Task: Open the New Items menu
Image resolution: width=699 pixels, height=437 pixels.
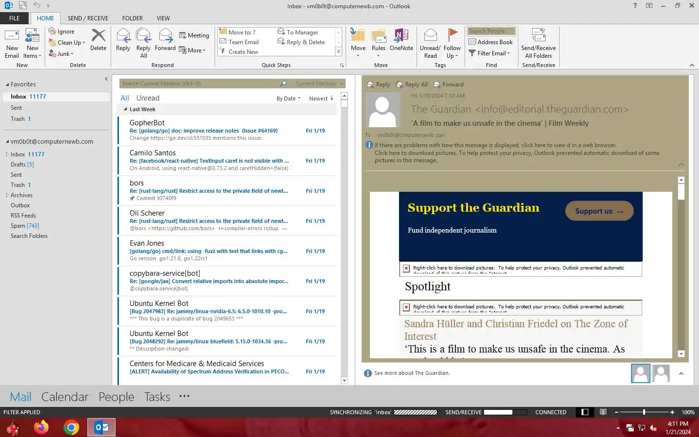Action: pyautogui.click(x=33, y=44)
